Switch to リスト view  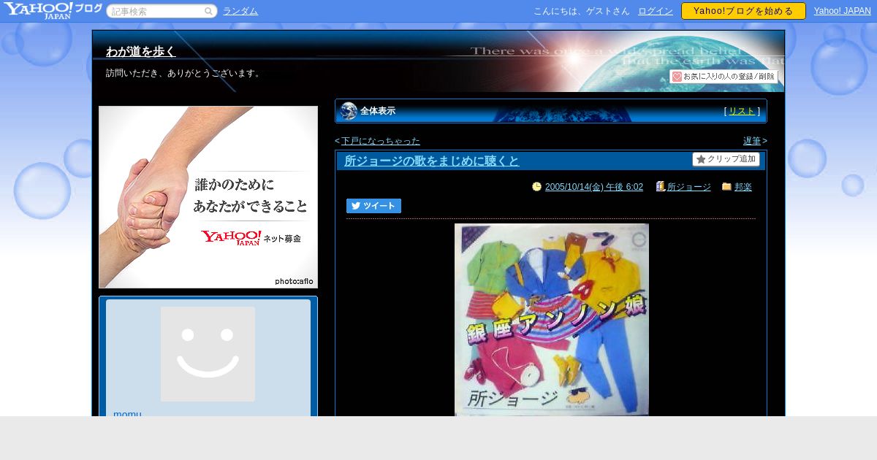pyautogui.click(x=741, y=111)
